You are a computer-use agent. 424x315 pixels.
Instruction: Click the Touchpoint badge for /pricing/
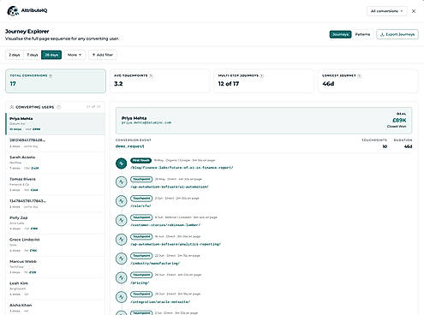[141, 275]
